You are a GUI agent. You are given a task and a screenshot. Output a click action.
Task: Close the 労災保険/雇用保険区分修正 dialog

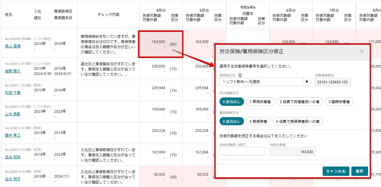click(x=362, y=51)
